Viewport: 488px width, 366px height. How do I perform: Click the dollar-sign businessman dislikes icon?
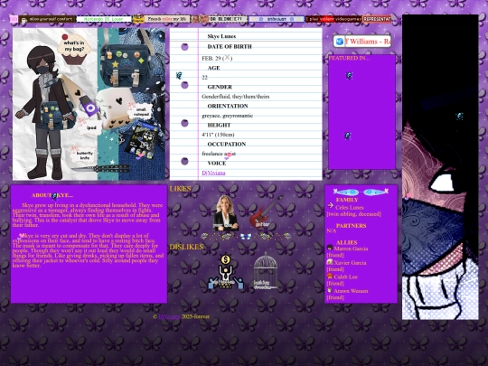pyautogui.click(x=226, y=271)
